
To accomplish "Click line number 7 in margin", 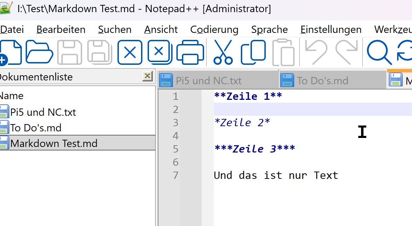I will [x=176, y=175].
